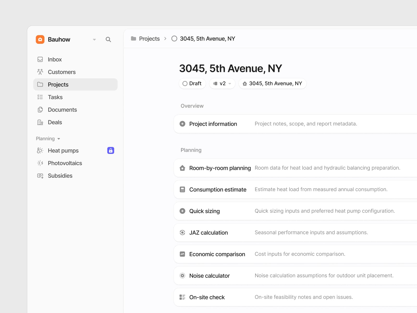Click the Projects folder icon in sidebar
This screenshot has width=417, height=313.
pos(40,85)
